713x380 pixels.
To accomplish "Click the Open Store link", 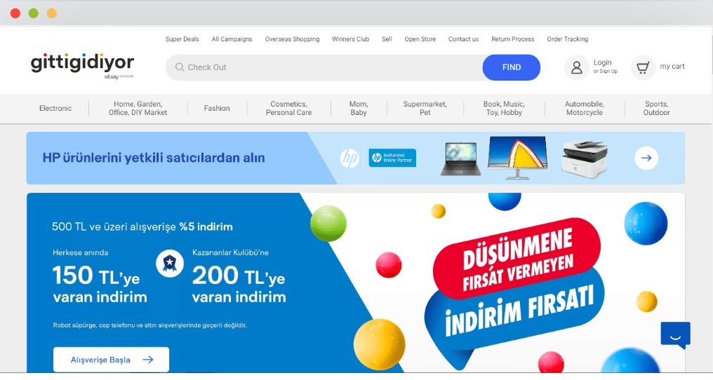I will tap(420, 39).
